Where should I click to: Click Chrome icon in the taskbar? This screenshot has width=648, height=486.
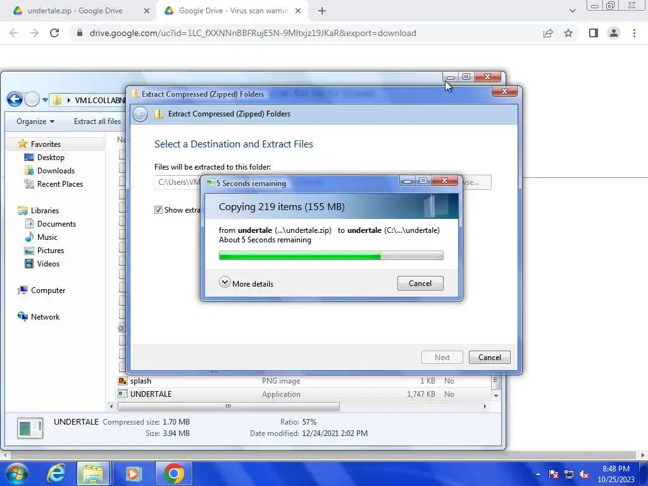click(x=173, y=473)
